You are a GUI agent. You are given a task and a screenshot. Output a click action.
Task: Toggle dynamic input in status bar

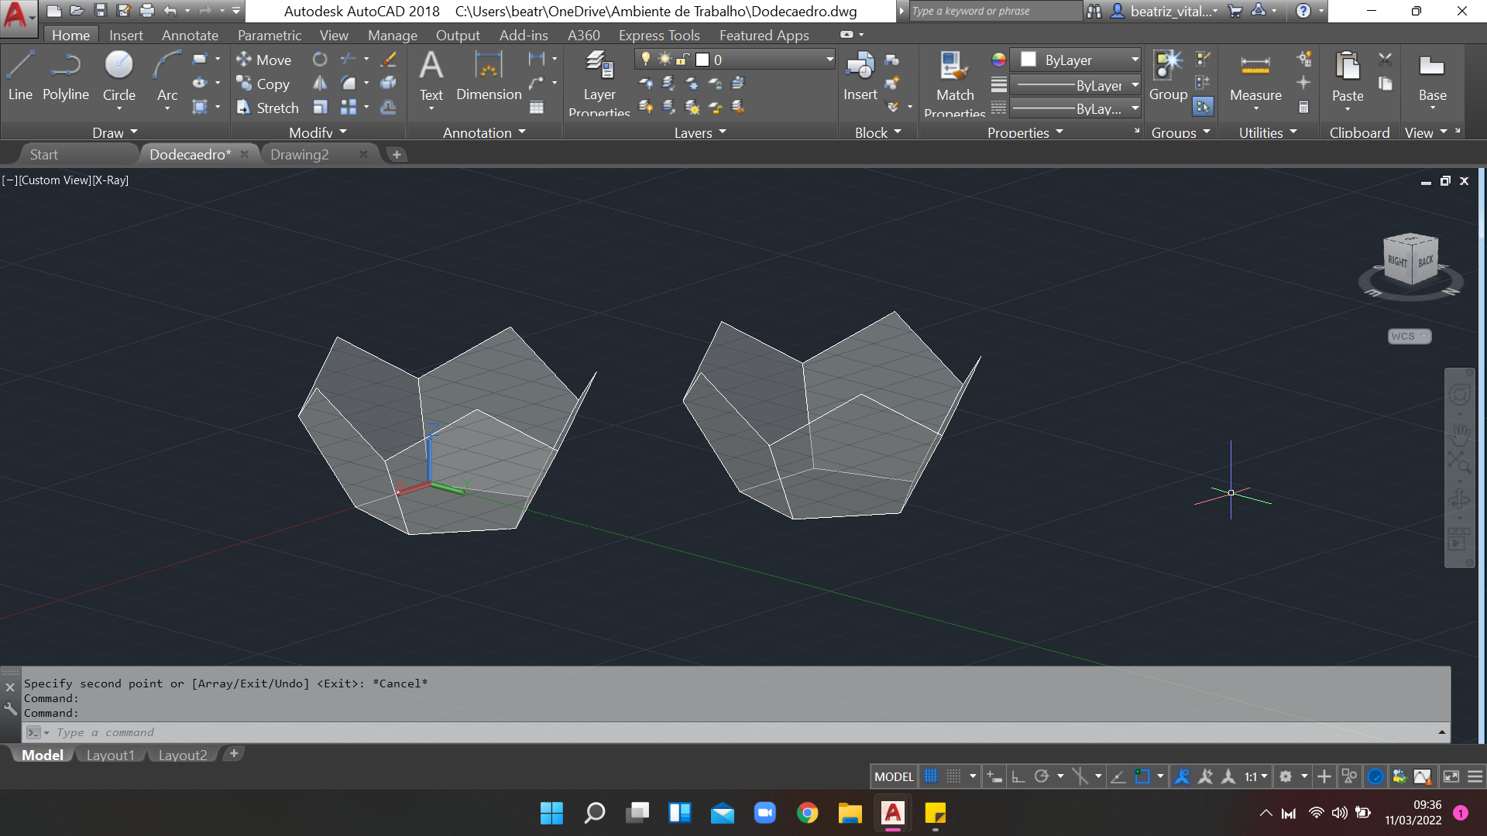tap(994, 776)
